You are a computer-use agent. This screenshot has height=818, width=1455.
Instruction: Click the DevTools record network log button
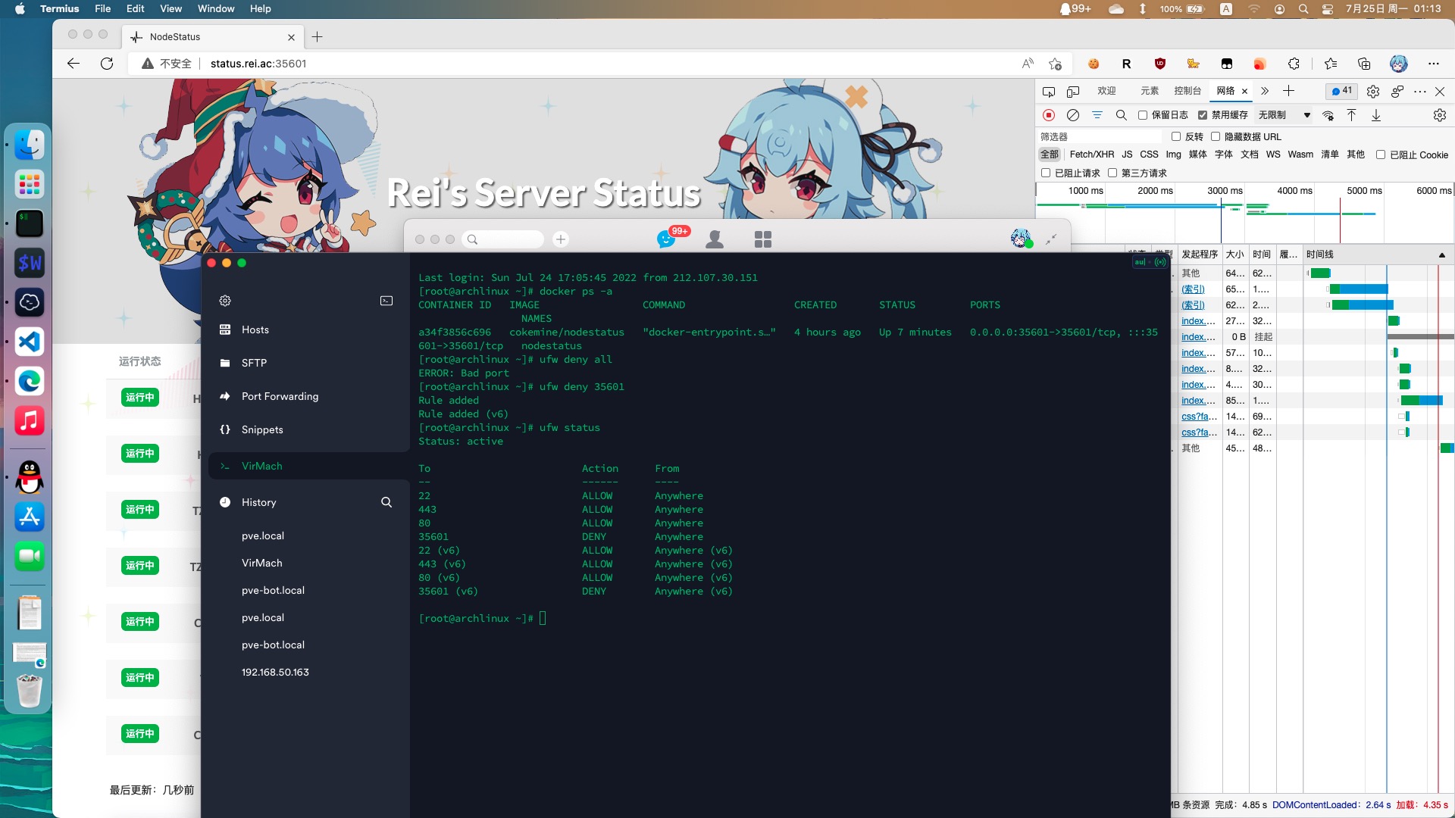(1049, 115)
